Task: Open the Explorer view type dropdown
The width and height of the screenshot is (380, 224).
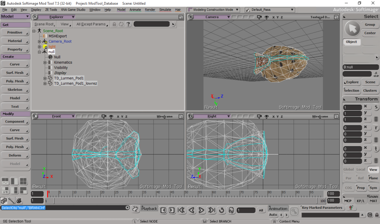Action: click(x=56, y=17)
